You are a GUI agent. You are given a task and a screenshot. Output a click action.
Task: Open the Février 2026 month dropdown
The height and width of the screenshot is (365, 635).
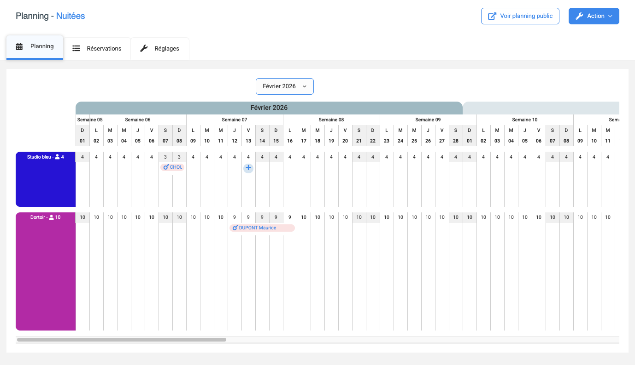pyautogui.click(x=284, y=86)
